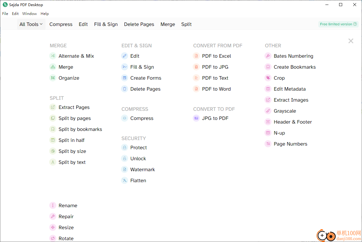Click the PDF to Excel icon
The height and width of the screenshot is (242, 362).
tap(196, 56)
